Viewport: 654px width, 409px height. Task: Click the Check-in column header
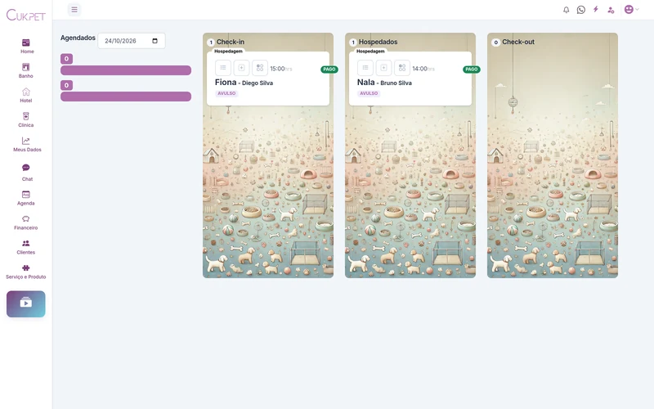231,42
